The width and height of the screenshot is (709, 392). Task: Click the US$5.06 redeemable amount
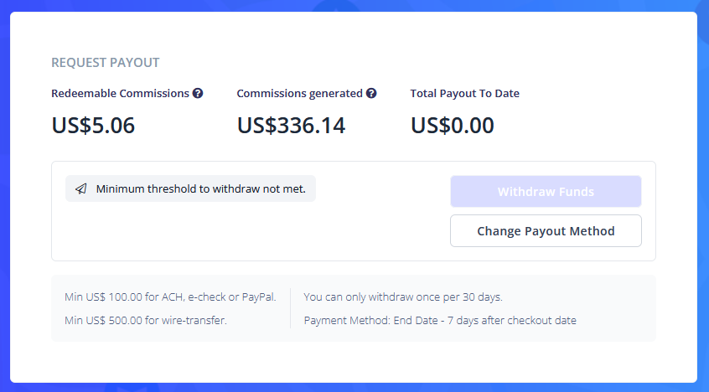93,126
